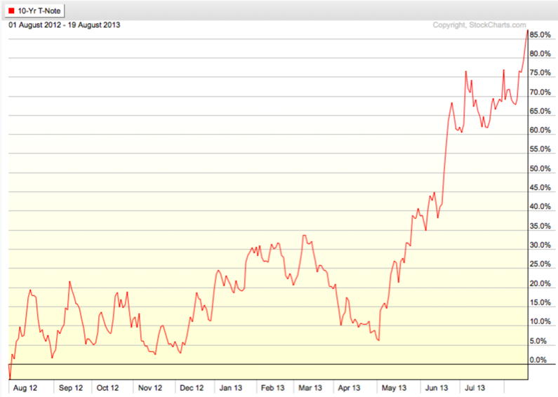Select the 10-Yr T-Note legend label

[39, 11]
